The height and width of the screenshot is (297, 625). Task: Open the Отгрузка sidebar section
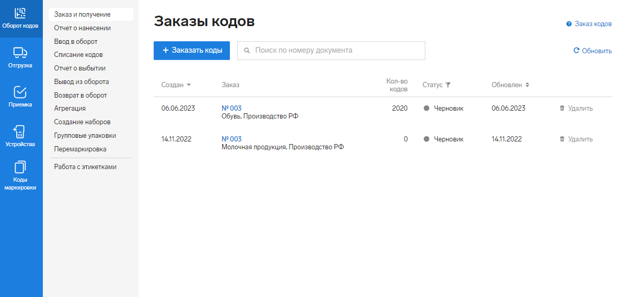click(x=20, y=58)
